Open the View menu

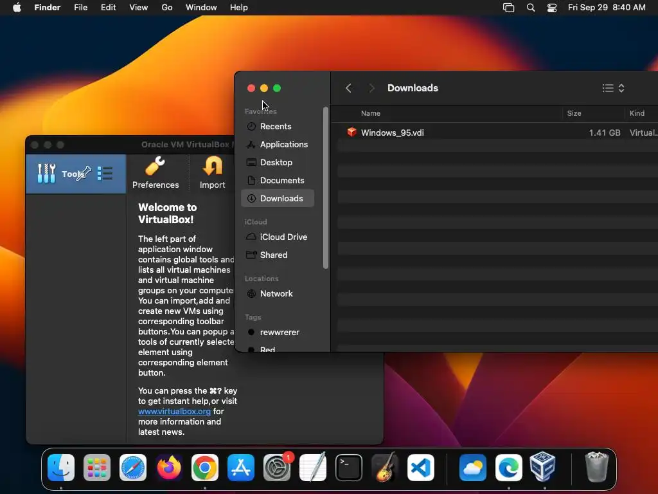pos(139,8)
